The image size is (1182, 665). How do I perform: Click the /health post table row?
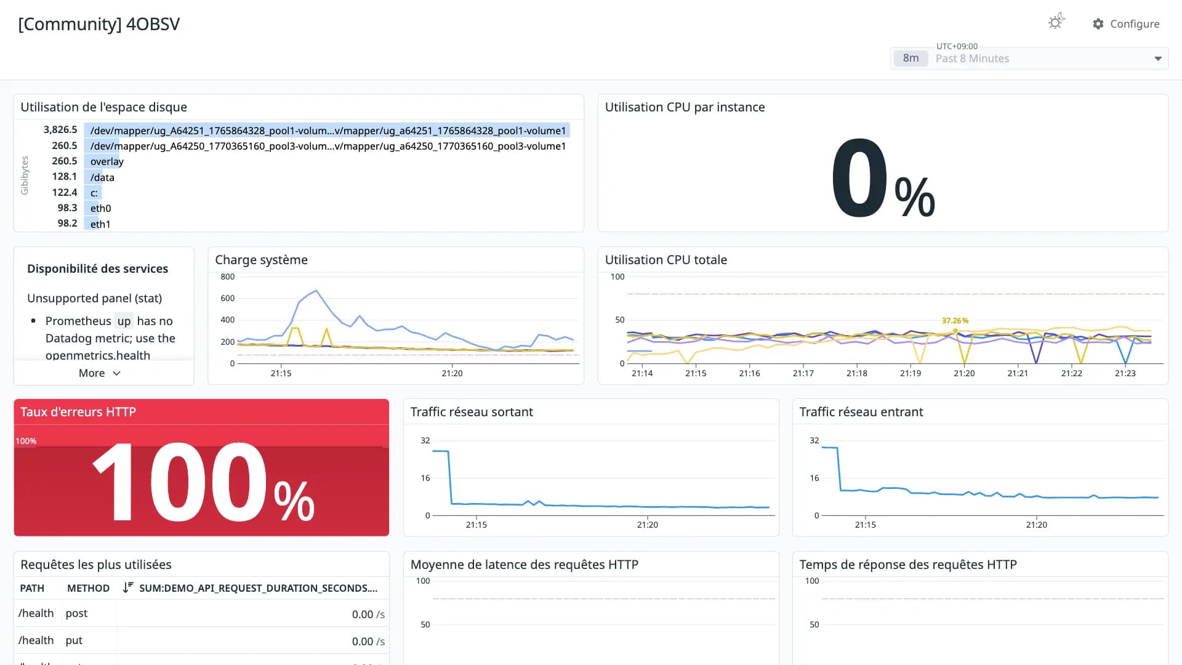point(201,614)
